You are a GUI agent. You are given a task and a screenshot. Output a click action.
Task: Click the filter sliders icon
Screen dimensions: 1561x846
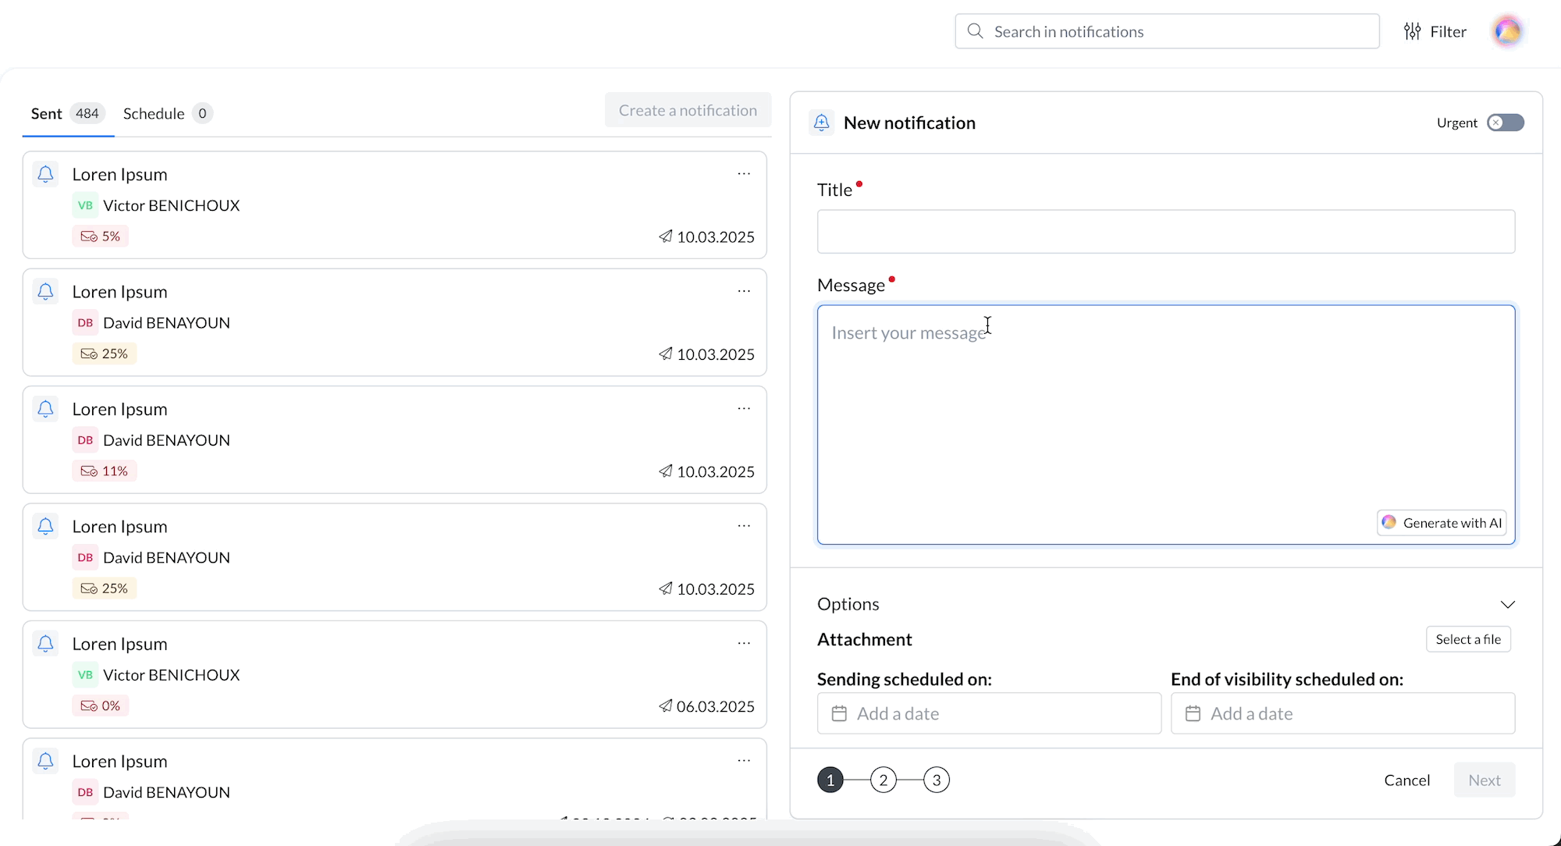[x=1412, y=32]
